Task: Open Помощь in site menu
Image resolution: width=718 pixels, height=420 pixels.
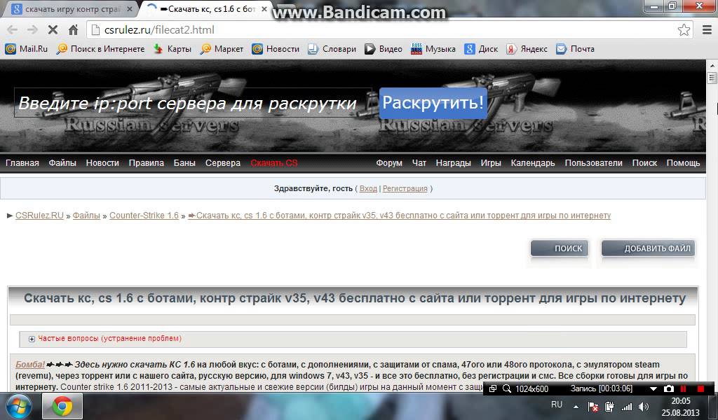Action: [x=683, y=162]
